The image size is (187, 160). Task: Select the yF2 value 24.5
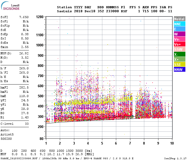25,100
